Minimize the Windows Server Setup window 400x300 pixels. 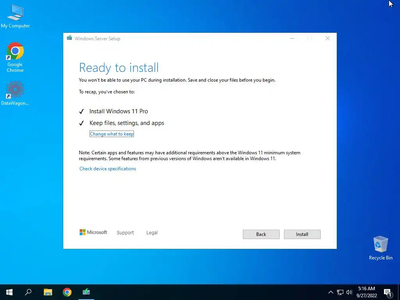[x=292, y=39]
